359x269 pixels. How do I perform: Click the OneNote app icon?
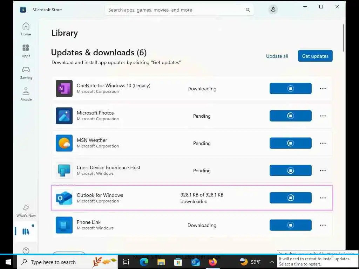(64, 88)
